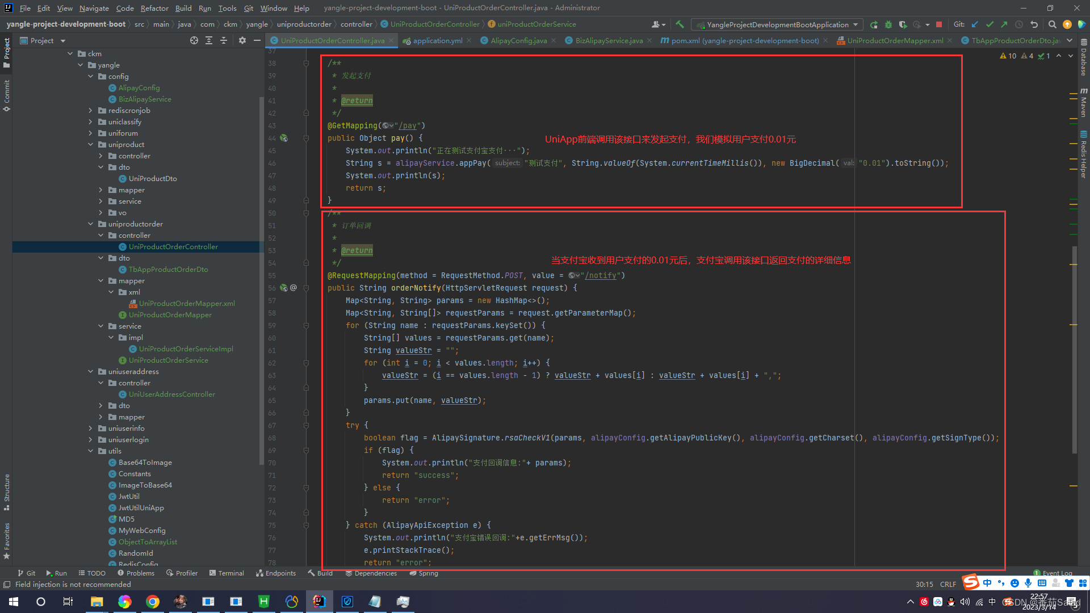Switch to AlipayConfig.java tab

[x=518, y=40]
